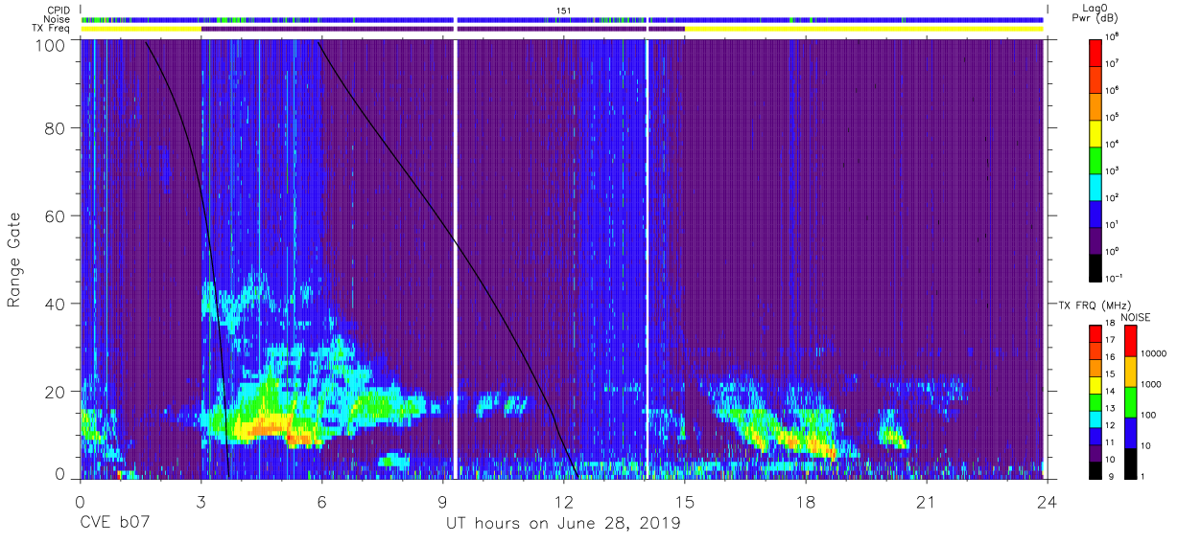This screenshot has height=543, width=1178.
Task: Click the y-axis tick label '80'
Action: 55,128
